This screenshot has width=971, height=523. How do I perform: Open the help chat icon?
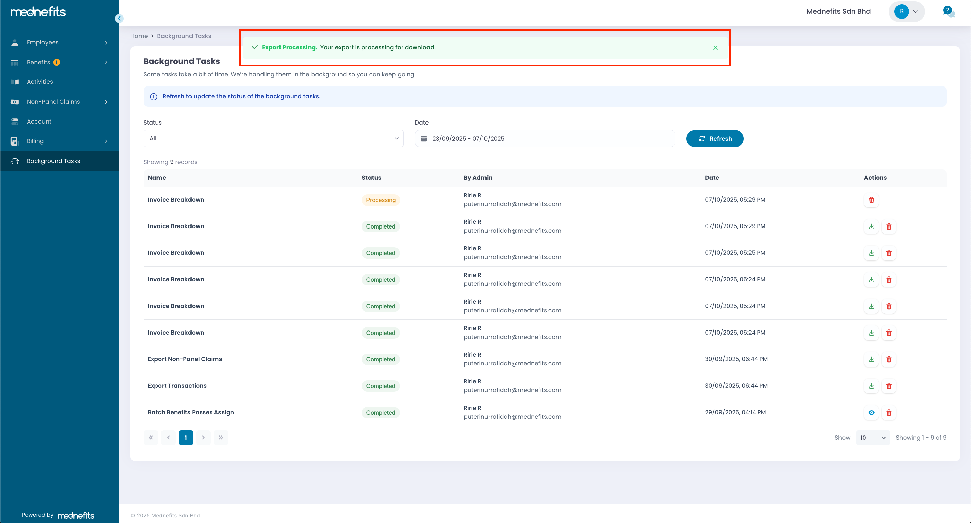948,11
